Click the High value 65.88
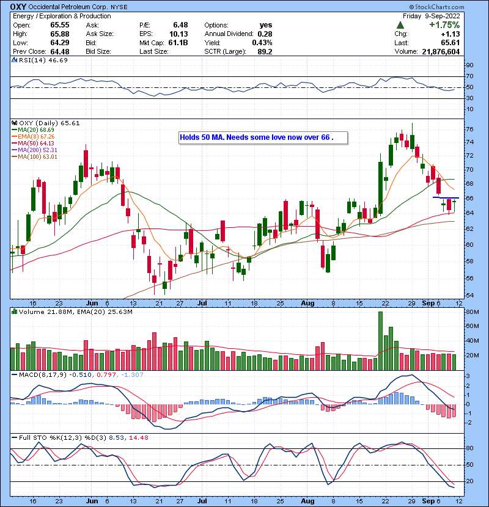This screenshot has height=507, width=489. click(x=59, y=34)
